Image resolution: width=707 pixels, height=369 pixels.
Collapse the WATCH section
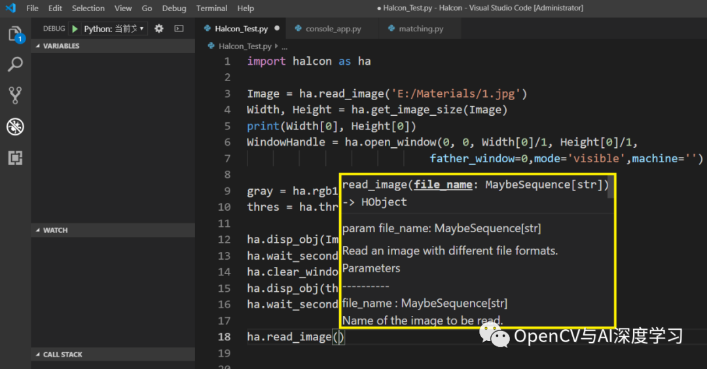click(x=113, y=230)
